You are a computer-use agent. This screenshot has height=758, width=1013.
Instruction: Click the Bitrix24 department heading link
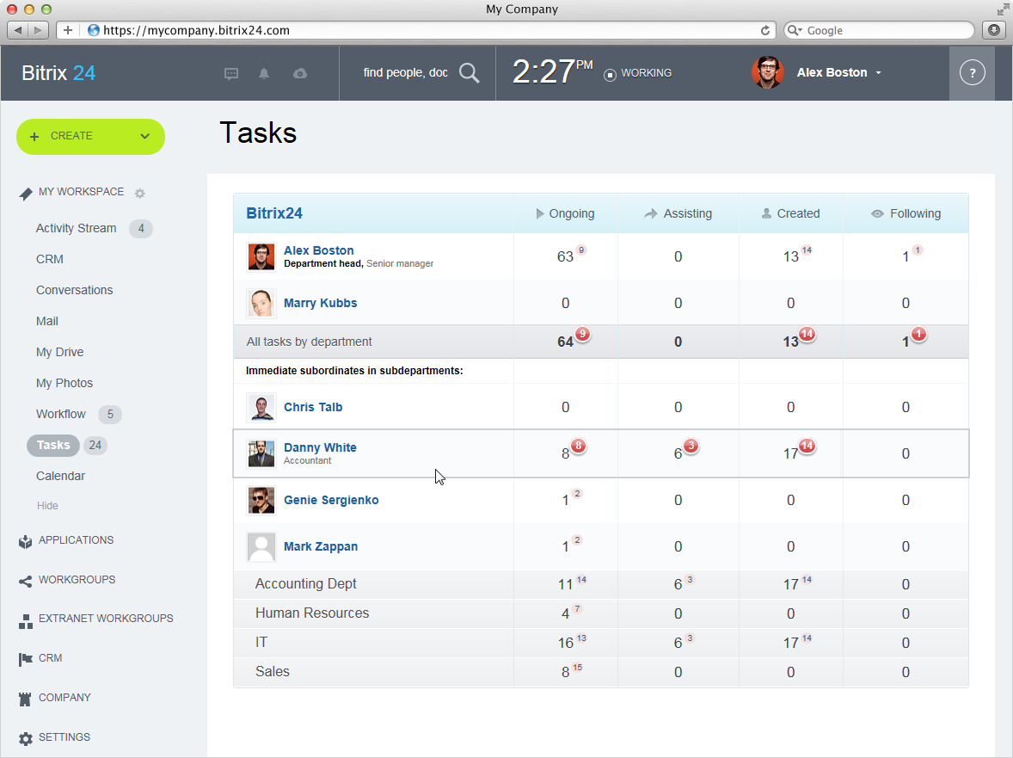coord(274,213)
